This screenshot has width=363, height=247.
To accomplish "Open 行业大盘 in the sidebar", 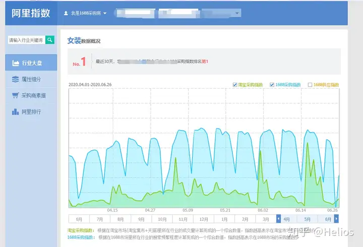I will (31, 63).
